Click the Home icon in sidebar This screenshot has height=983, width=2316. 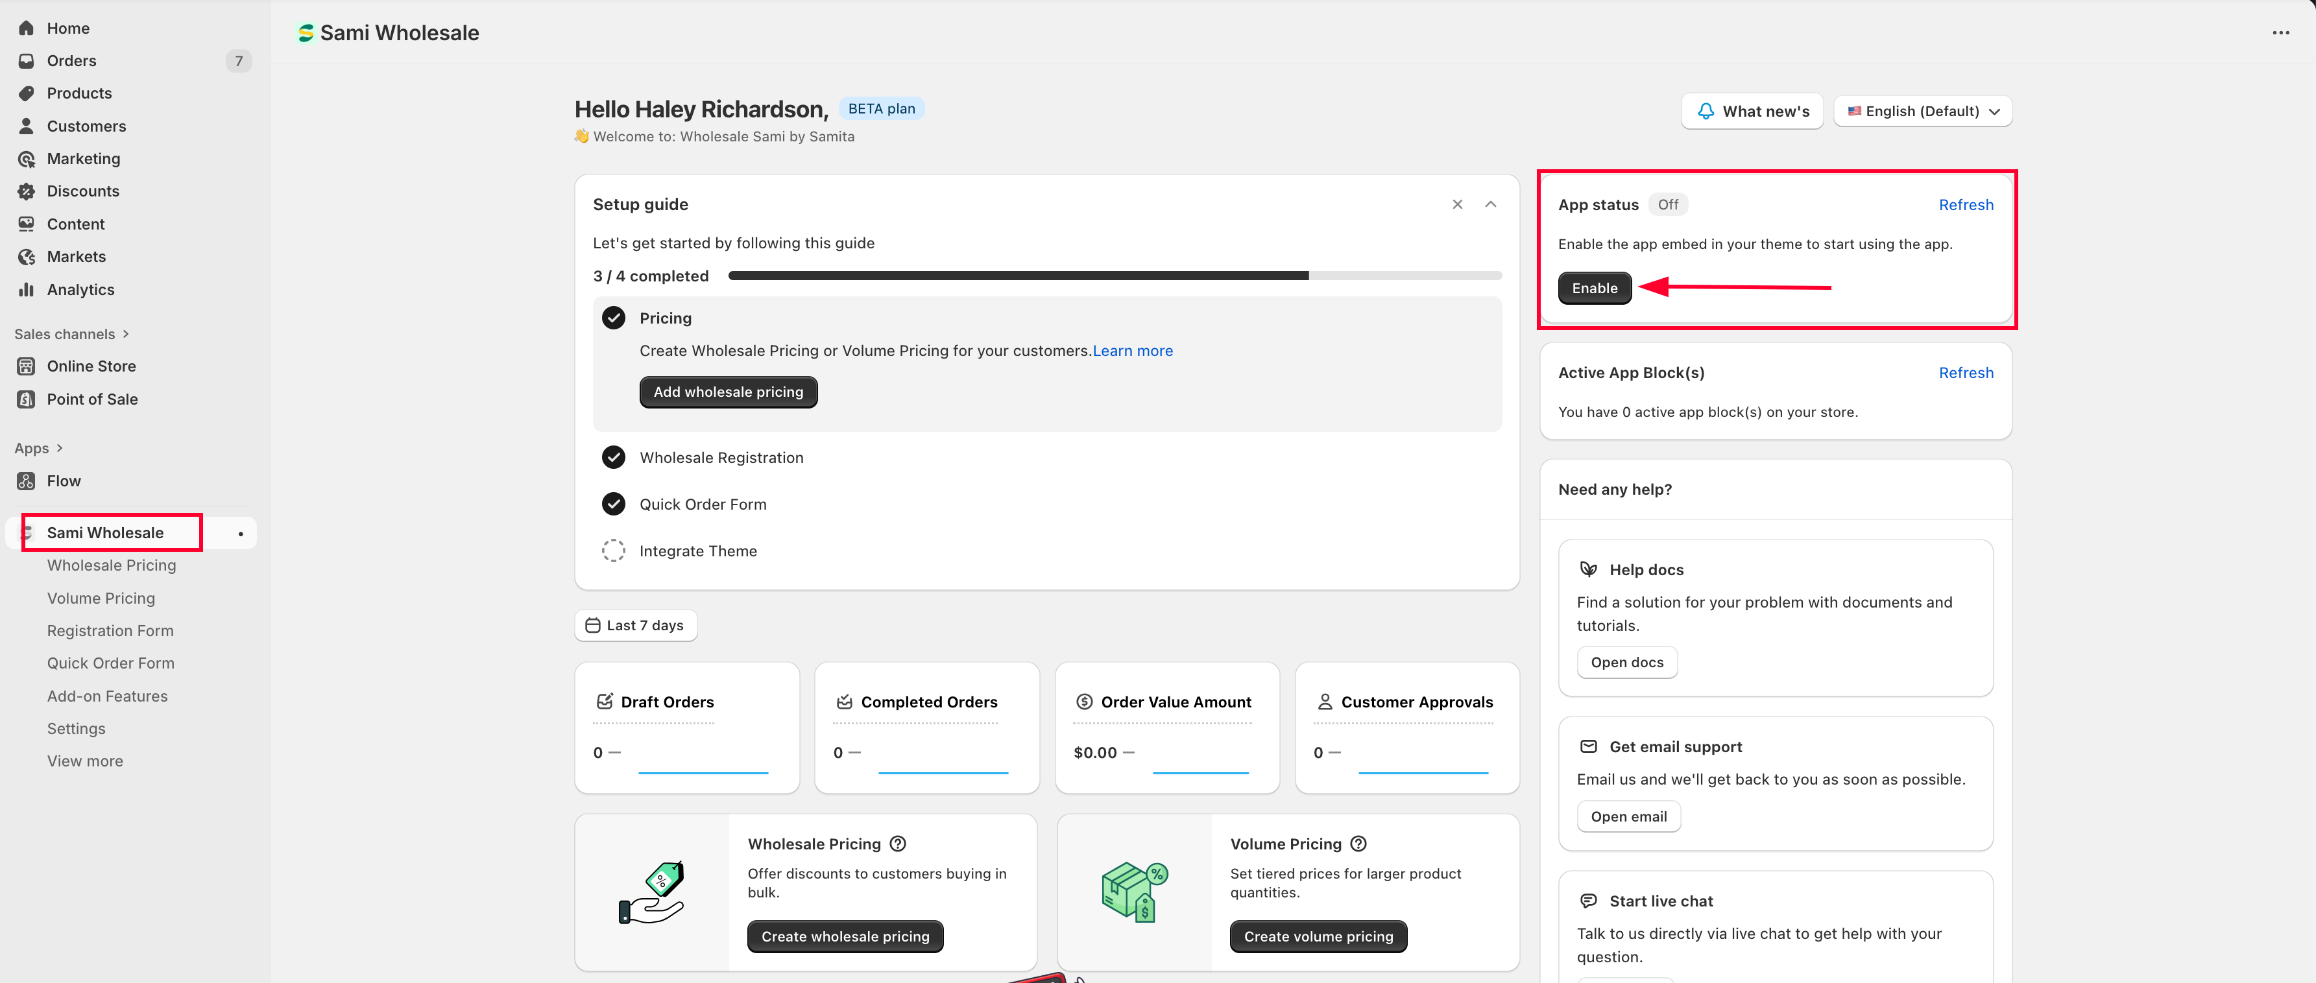coord(26,28)
